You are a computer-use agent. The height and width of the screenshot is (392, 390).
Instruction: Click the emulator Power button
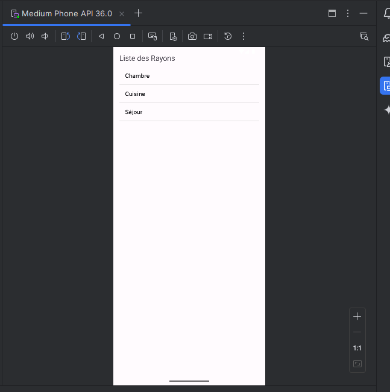[x=14, y=37]
